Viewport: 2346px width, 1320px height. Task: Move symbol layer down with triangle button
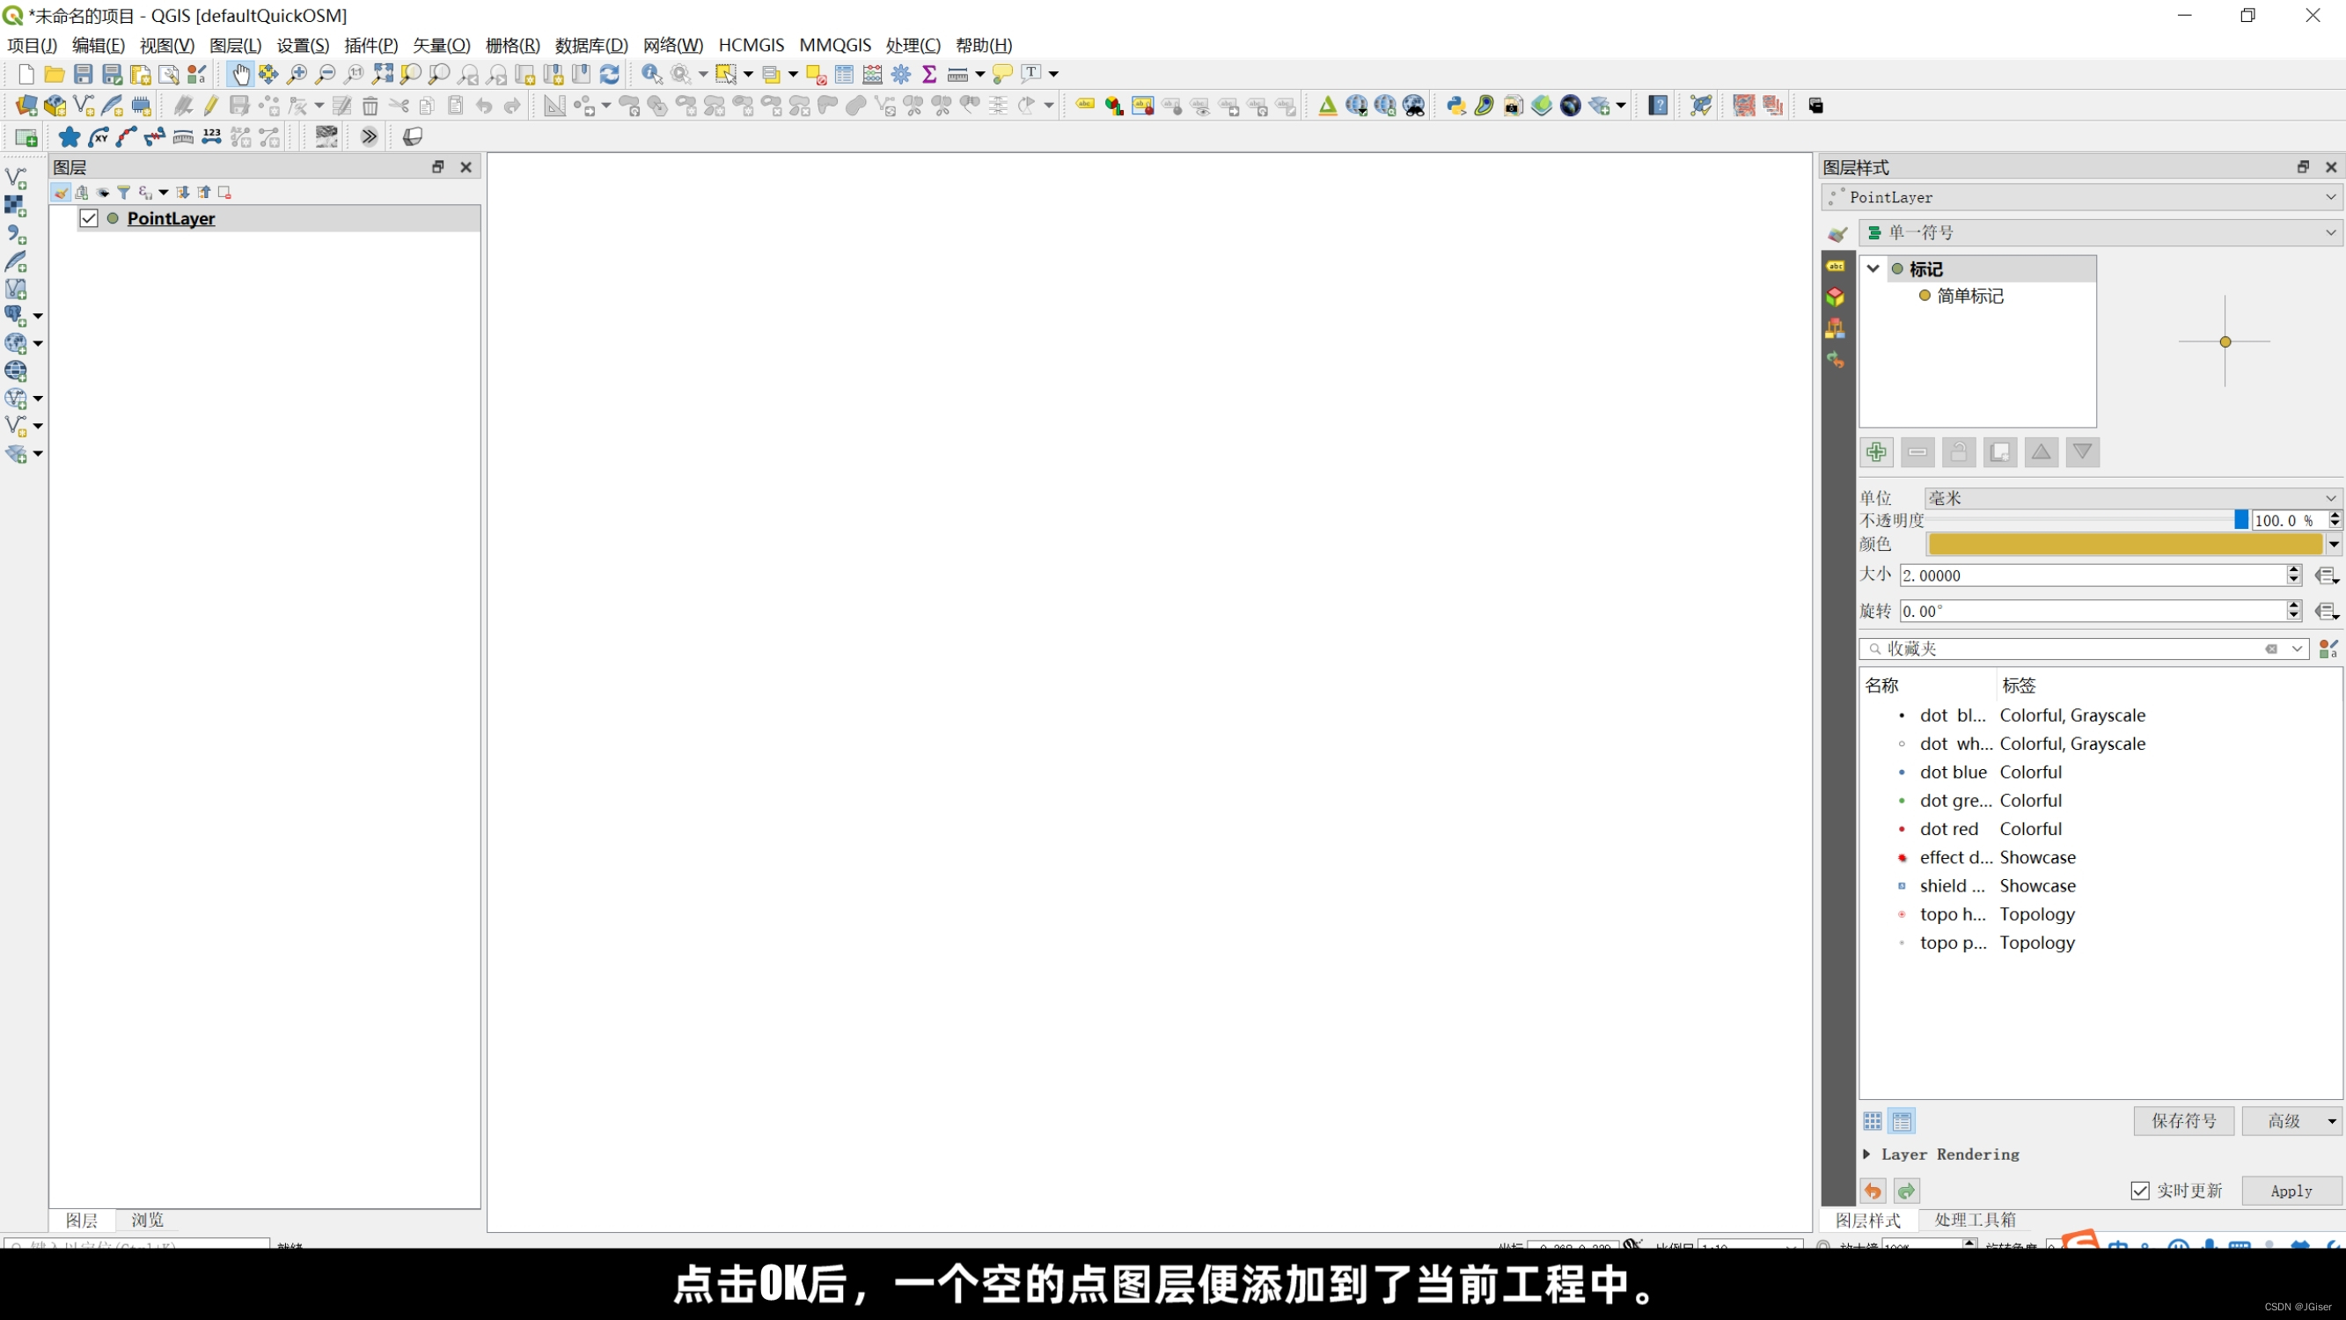[2083, 451]
